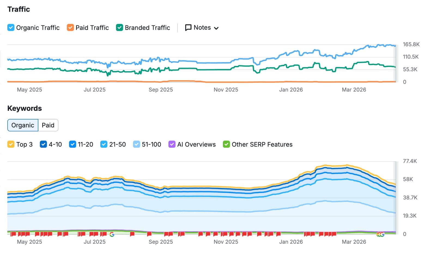This screenshot has height=253, width=436.
Task: Click the Traffic section heading
Action: (19, 9)
